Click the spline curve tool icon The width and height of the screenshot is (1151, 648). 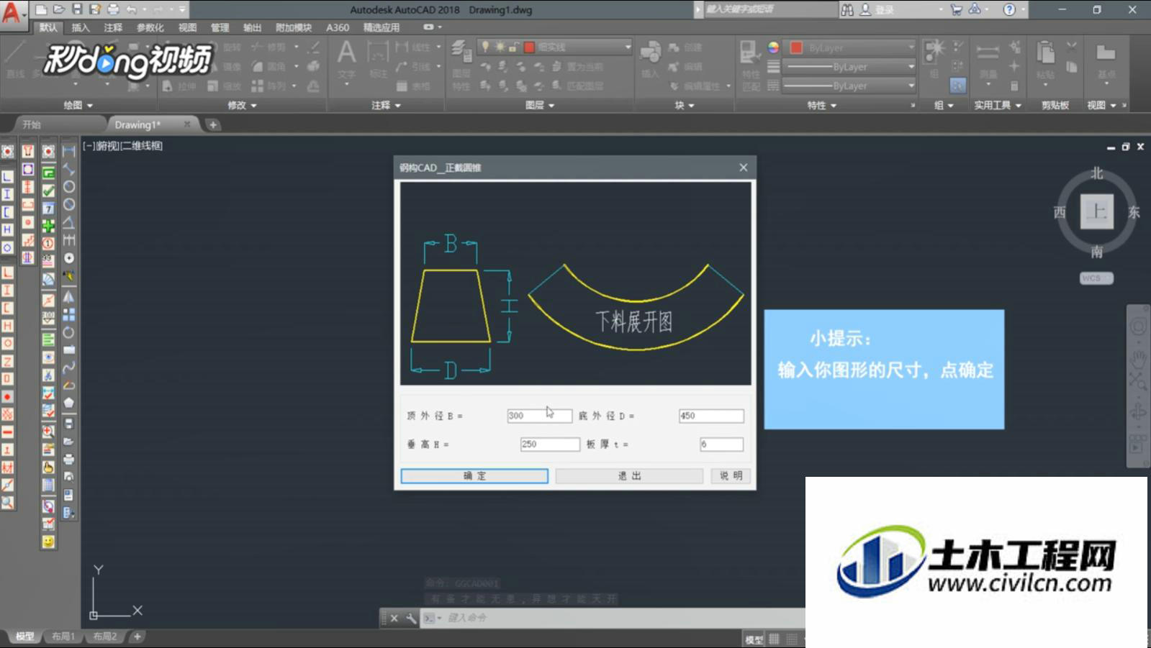pos(69,368)
